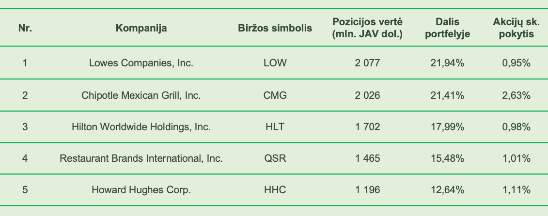The image size is (548, 216).
Task: Click the Dalis portfelyje header
Action: tap(447, 28)
